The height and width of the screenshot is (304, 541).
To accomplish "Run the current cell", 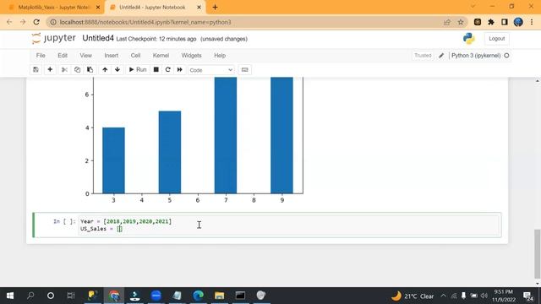I will [138, 69].
